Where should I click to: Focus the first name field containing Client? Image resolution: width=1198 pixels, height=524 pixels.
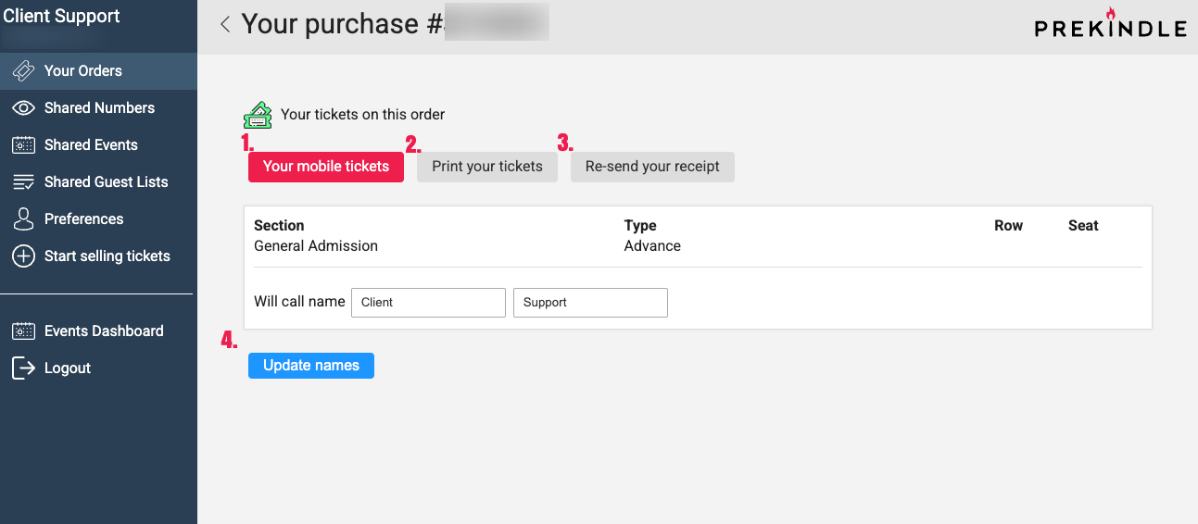pos(428,303)
